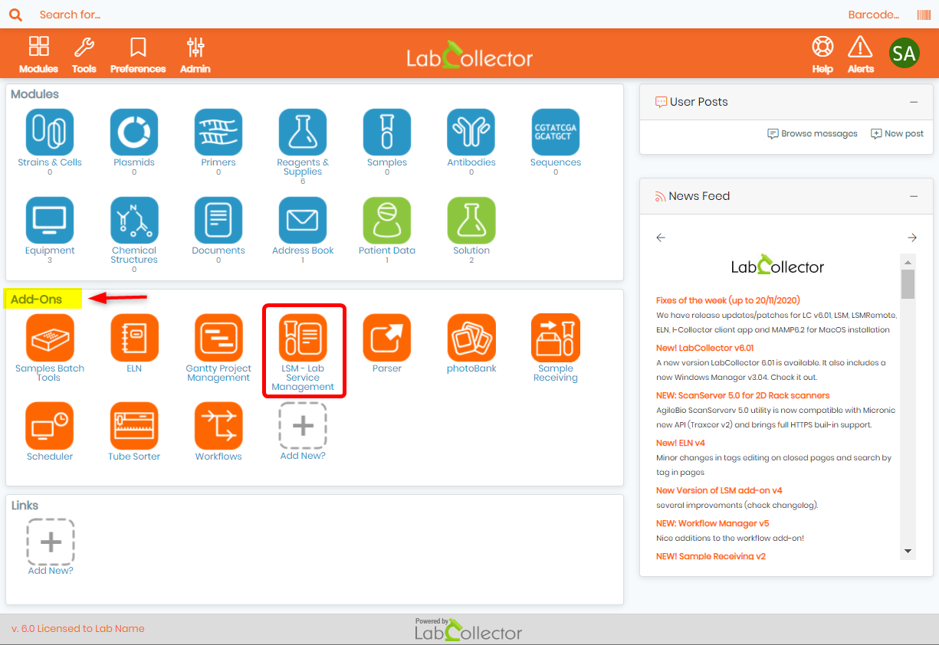Open the Admin menu
939x645 pixels.
tap(195, 54)
